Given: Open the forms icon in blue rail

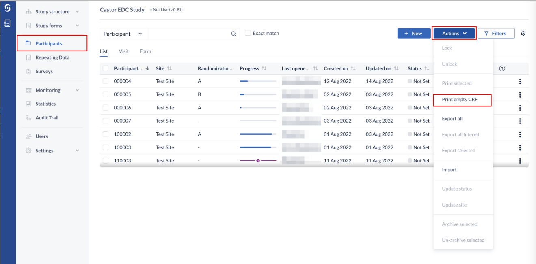Looking at the screenshot, I should pos(7,23).
